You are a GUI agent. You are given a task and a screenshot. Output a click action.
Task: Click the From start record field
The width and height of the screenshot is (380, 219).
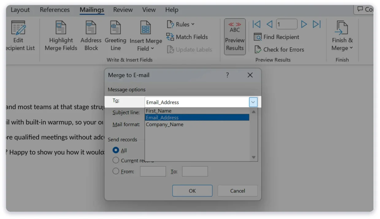pyautogui.click(x=153, y=171)
